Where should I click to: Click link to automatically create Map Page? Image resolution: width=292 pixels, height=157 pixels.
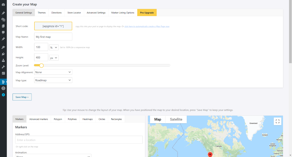click(x=147, y=27)
